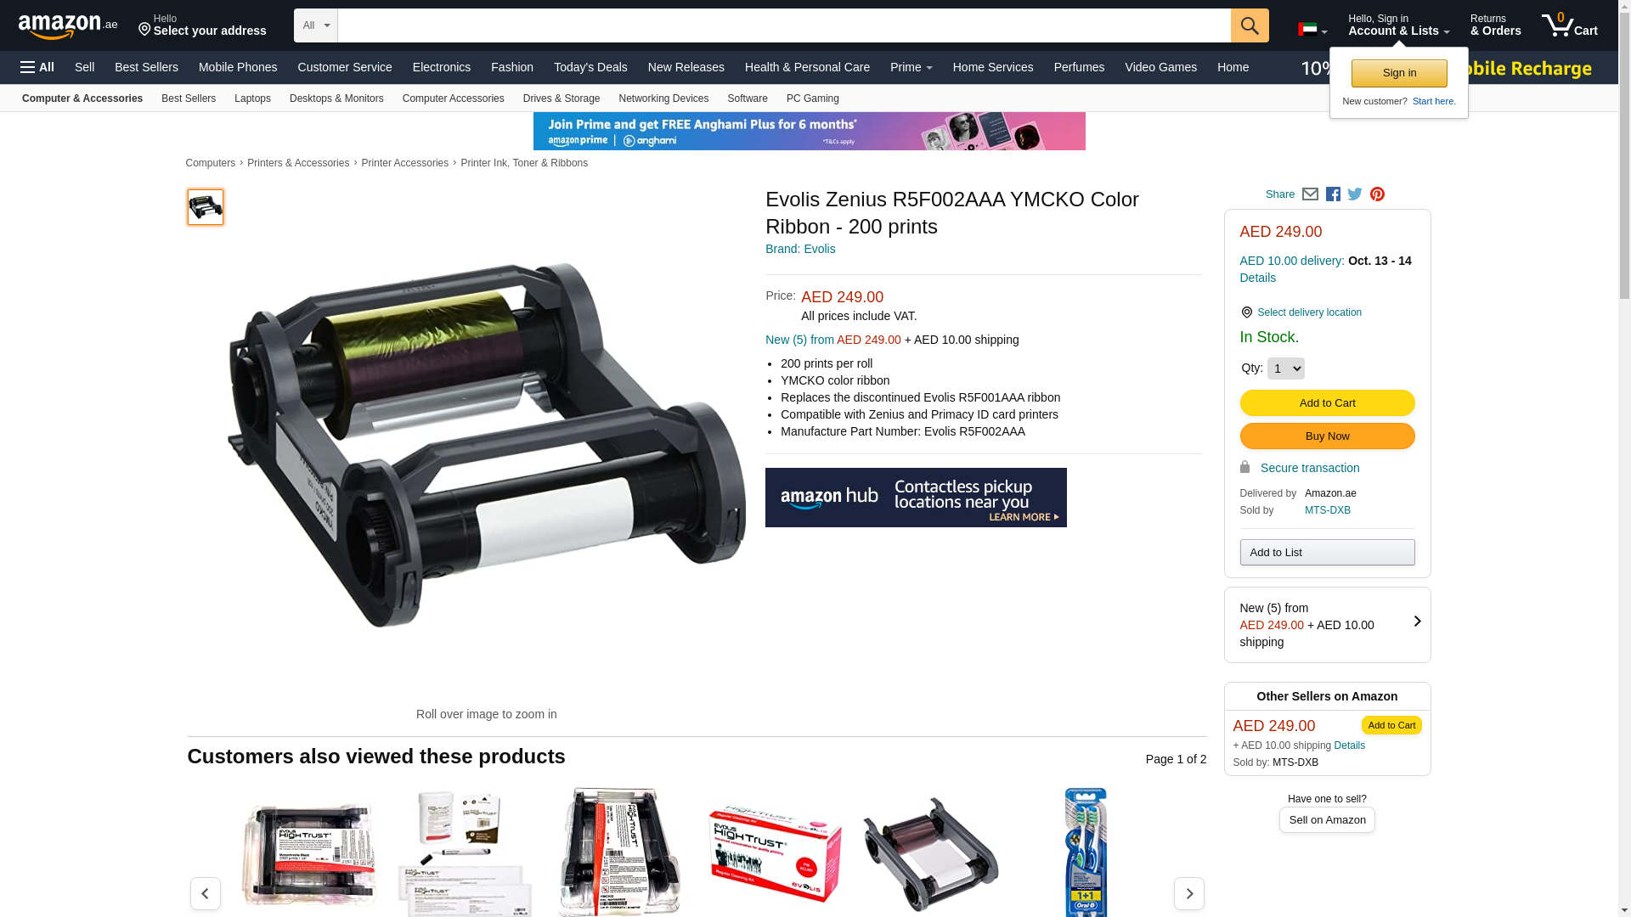Image resolution: width=1631 pixels, height=917 pixels.
Task: Open Today's Deals in navigation
Action: pos(590,67)
